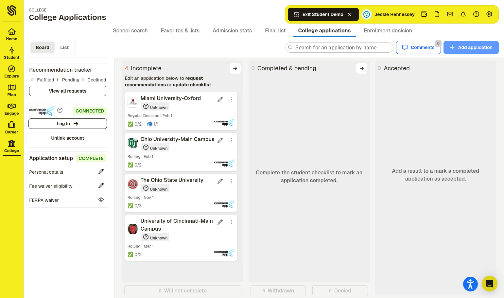The image size is (504, 298).
Task: Open the notifications bell
Action: click(463, 14)
